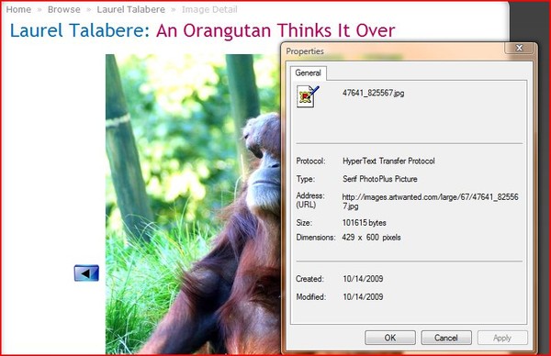Screen dimensions: 551x356
Task: Select the General tab
Action: tap(308, 72)
